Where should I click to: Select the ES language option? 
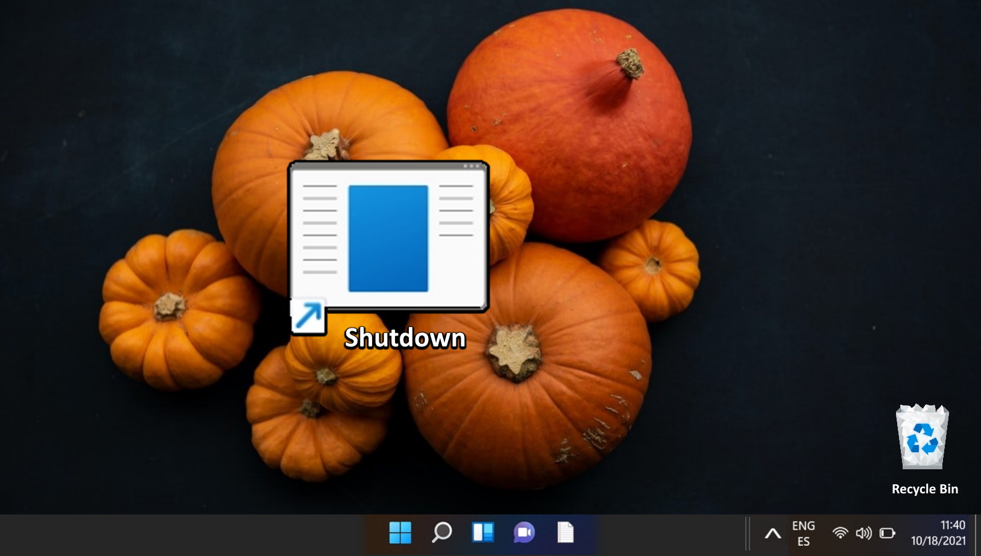pyautogui.click(x=804, y=541)
